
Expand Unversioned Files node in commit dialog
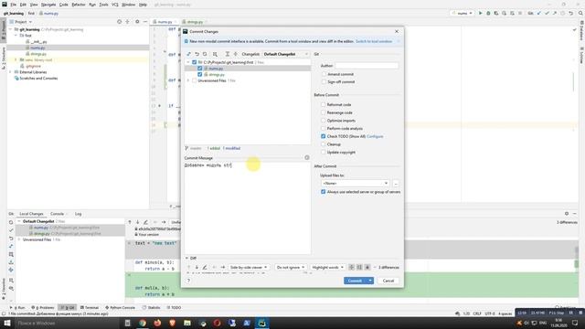tap(188, 80)
